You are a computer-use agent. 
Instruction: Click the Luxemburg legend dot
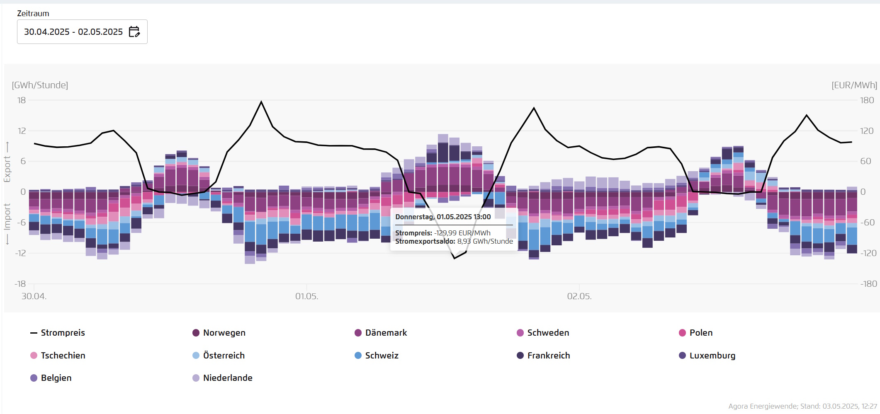click(682, 356)
